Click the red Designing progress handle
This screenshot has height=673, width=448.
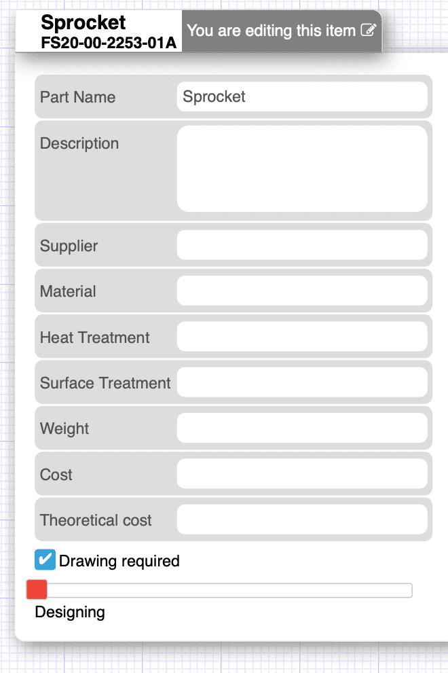(37, 589)
